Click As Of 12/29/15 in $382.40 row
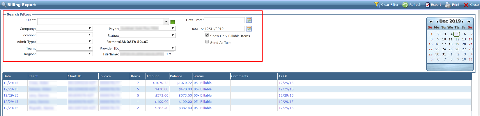Viewport: 480px width, 116px height. coord(286,108)
